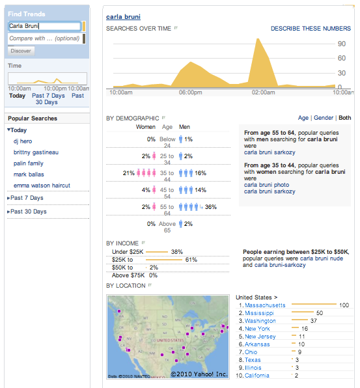The image size is (360, 388).
Task: Open the California location link
Action: click(x=257, y=376)
